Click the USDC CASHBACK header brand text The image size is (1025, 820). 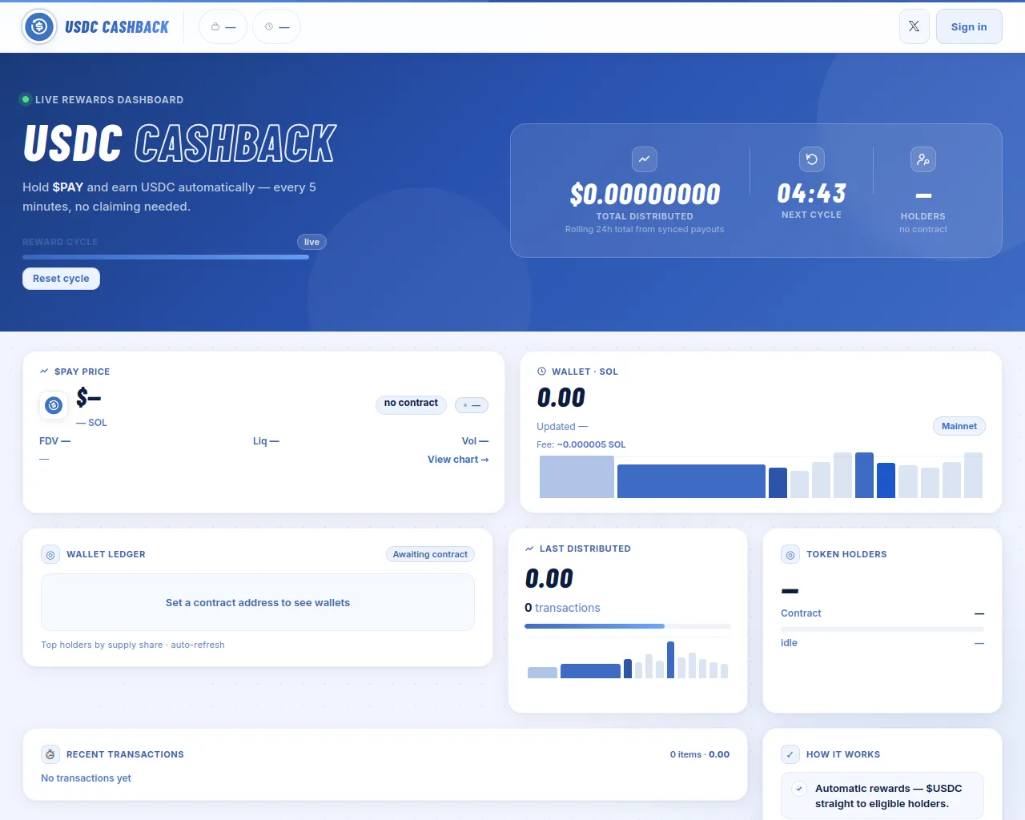[x=117, y=27]
